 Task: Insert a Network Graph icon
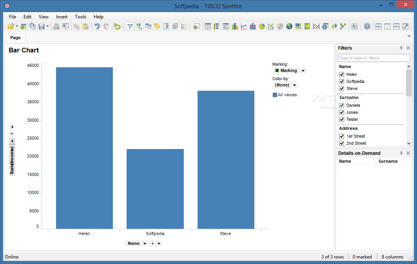click(x=343, y=26)
